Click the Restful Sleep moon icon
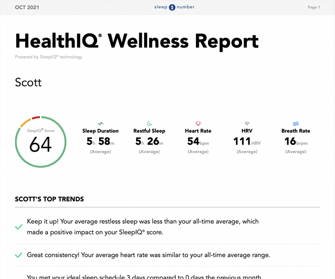 (149, 123)
